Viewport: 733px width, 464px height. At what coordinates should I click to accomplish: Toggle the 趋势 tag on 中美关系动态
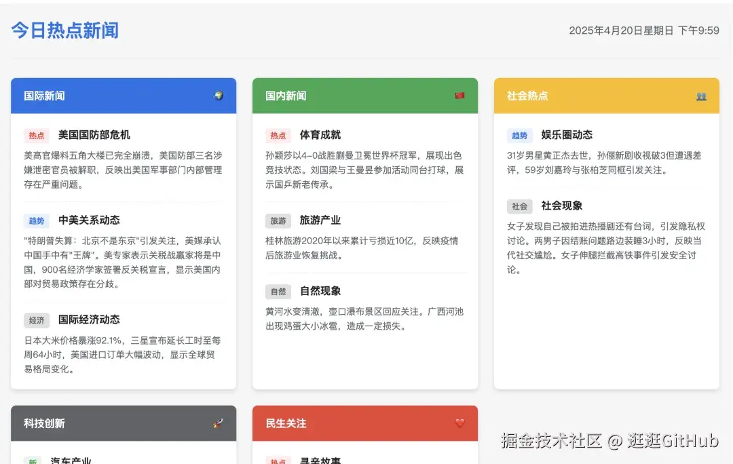point(37,220)
